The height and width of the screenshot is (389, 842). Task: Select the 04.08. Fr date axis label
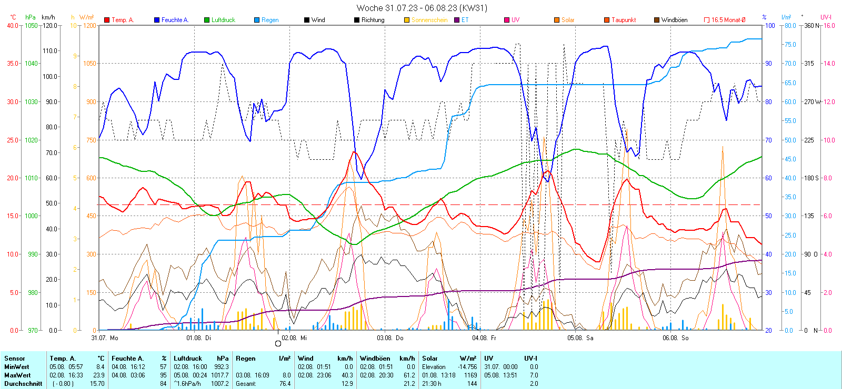point(484,338)
